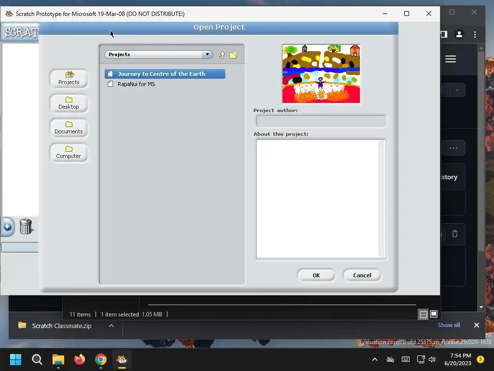Open touch keyboard tray icon
The height and width of the screenshot is (371, 494).
405,359
